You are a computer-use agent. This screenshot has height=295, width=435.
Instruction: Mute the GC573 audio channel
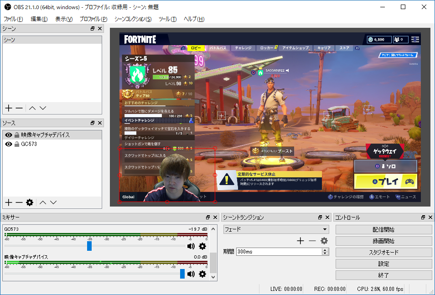click(191, 246)
